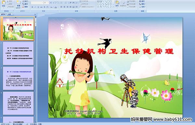This screenshot has width=195, height=125.
Task: Switch to the Slides pane tab
Action: (x=3, y=14)
